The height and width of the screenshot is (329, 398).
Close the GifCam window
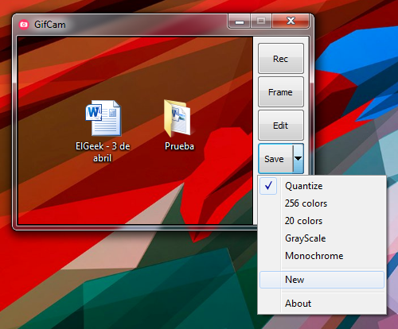(291, 21)
